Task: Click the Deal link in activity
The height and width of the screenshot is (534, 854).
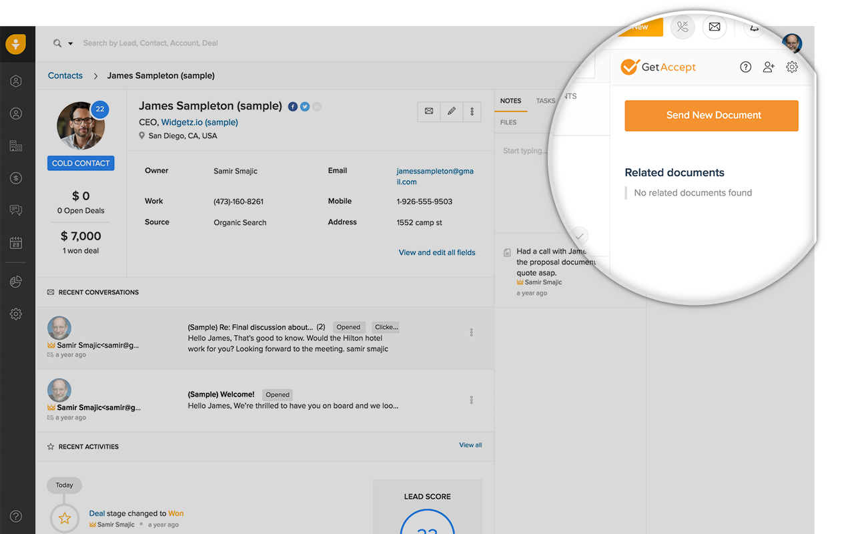Action: [x=97, y=513]
